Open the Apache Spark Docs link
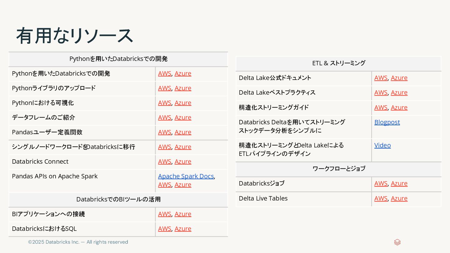Image resolution: width=450 pixels, height=253 pixels. point(186,176)
